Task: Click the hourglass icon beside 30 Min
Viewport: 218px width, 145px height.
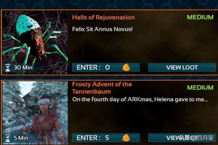Action: coord(8,68)
